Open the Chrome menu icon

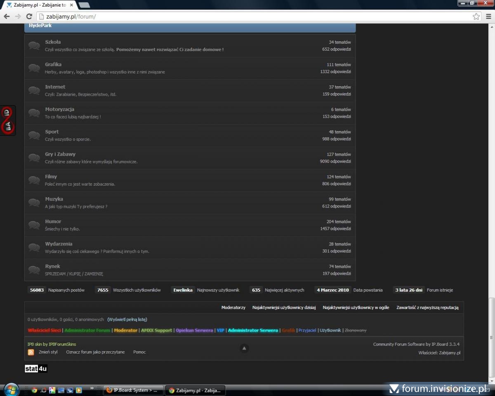[x=488, y=16]
